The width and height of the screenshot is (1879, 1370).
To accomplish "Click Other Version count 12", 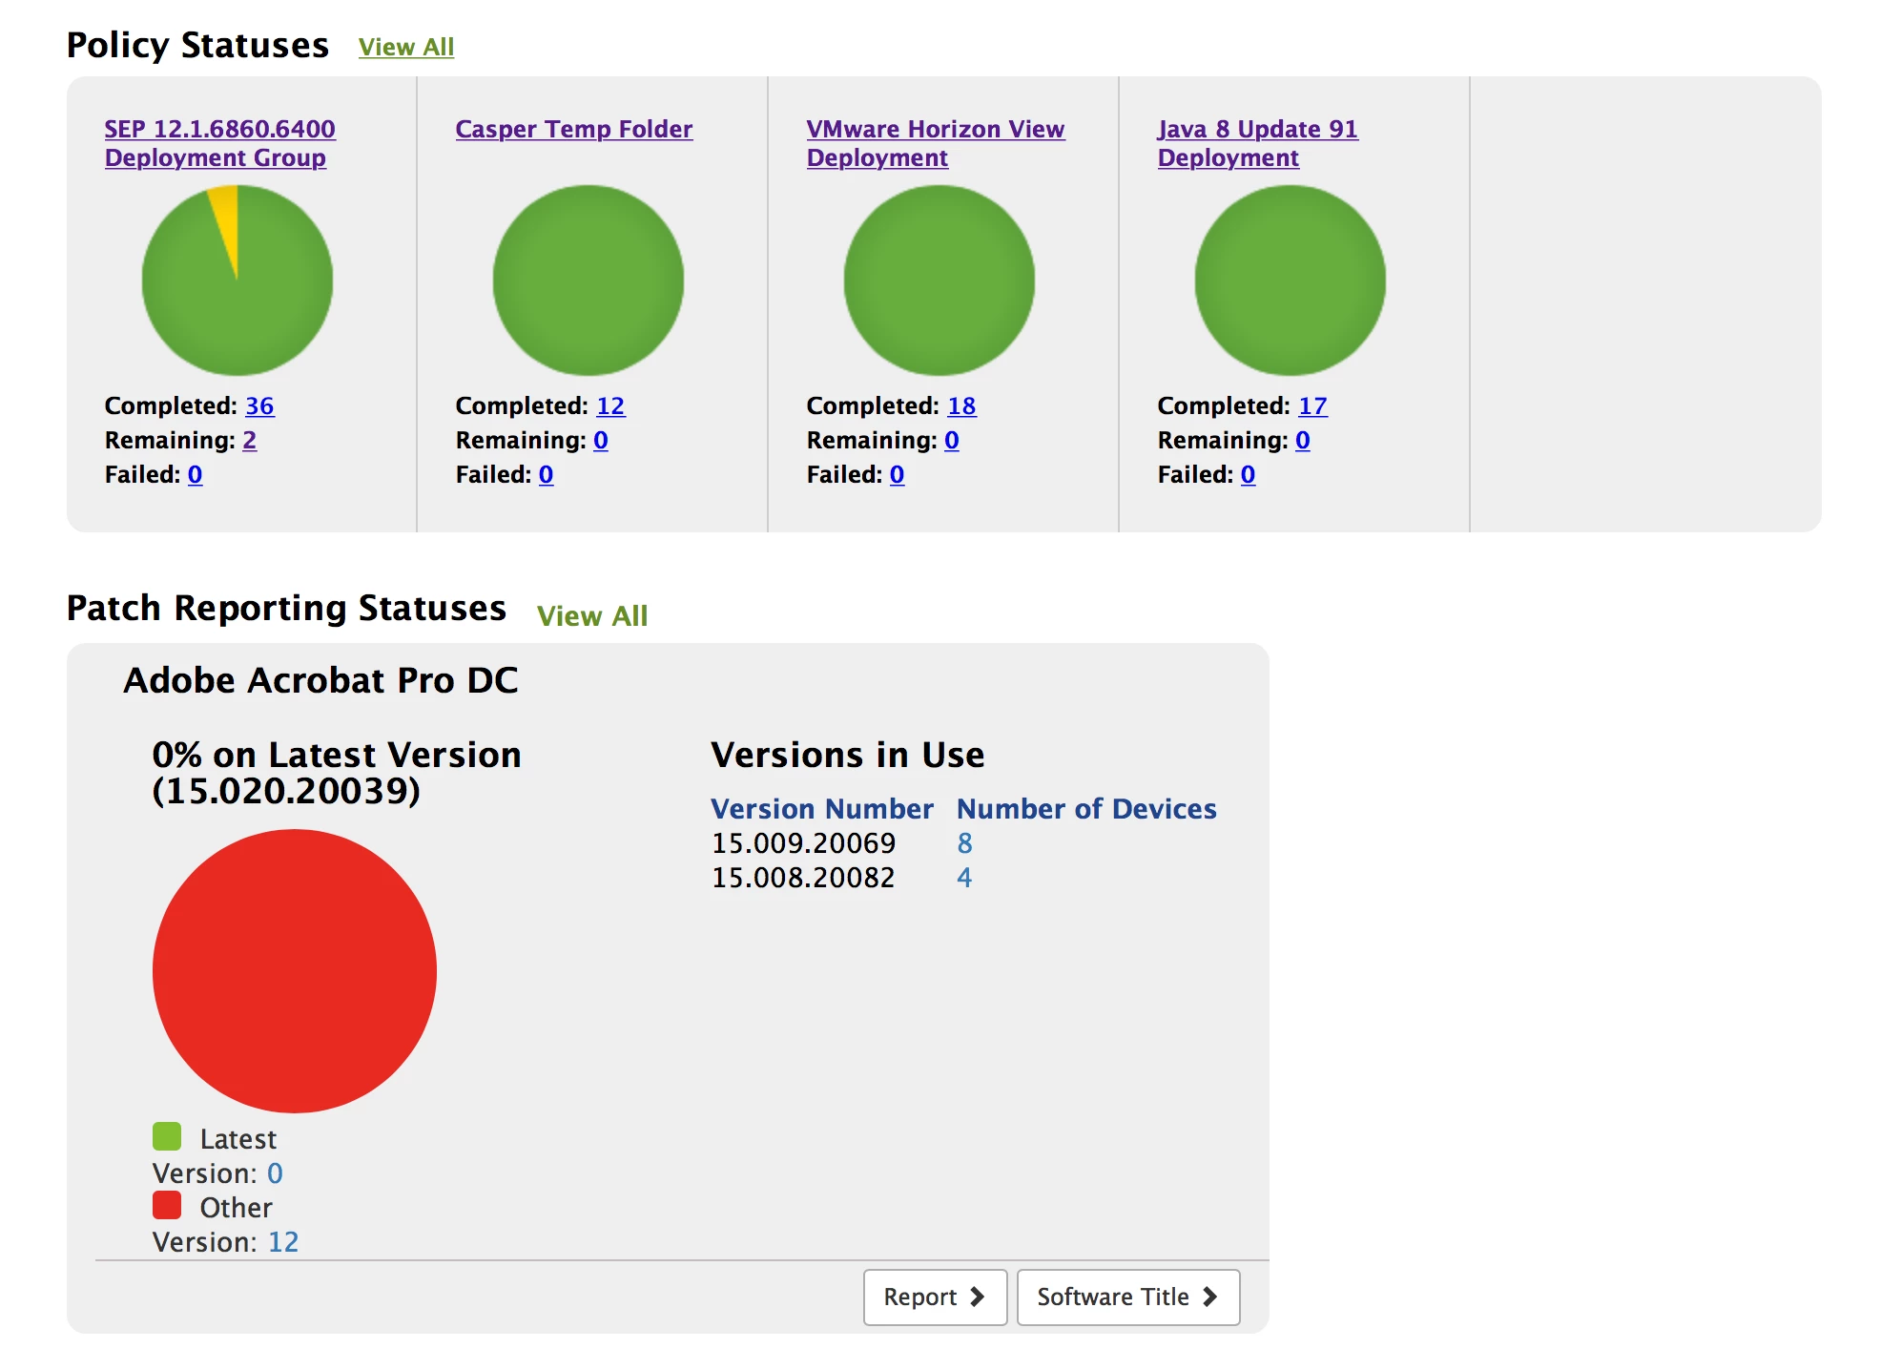I will coord(283,1241).
